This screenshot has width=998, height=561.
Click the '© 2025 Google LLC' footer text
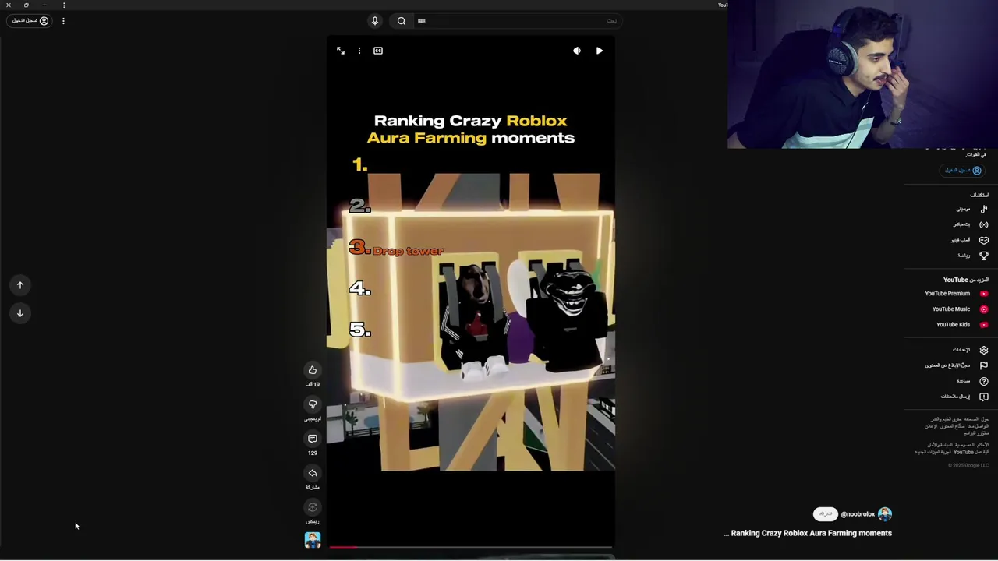coord(968,466)
